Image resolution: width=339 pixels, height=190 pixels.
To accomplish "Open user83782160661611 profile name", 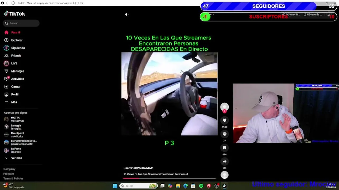I will [x=138, y=168].
